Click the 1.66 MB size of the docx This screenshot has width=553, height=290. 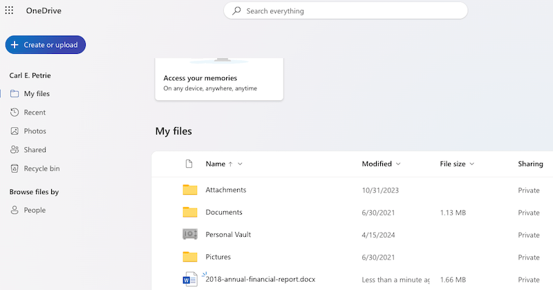pos(453,280)
